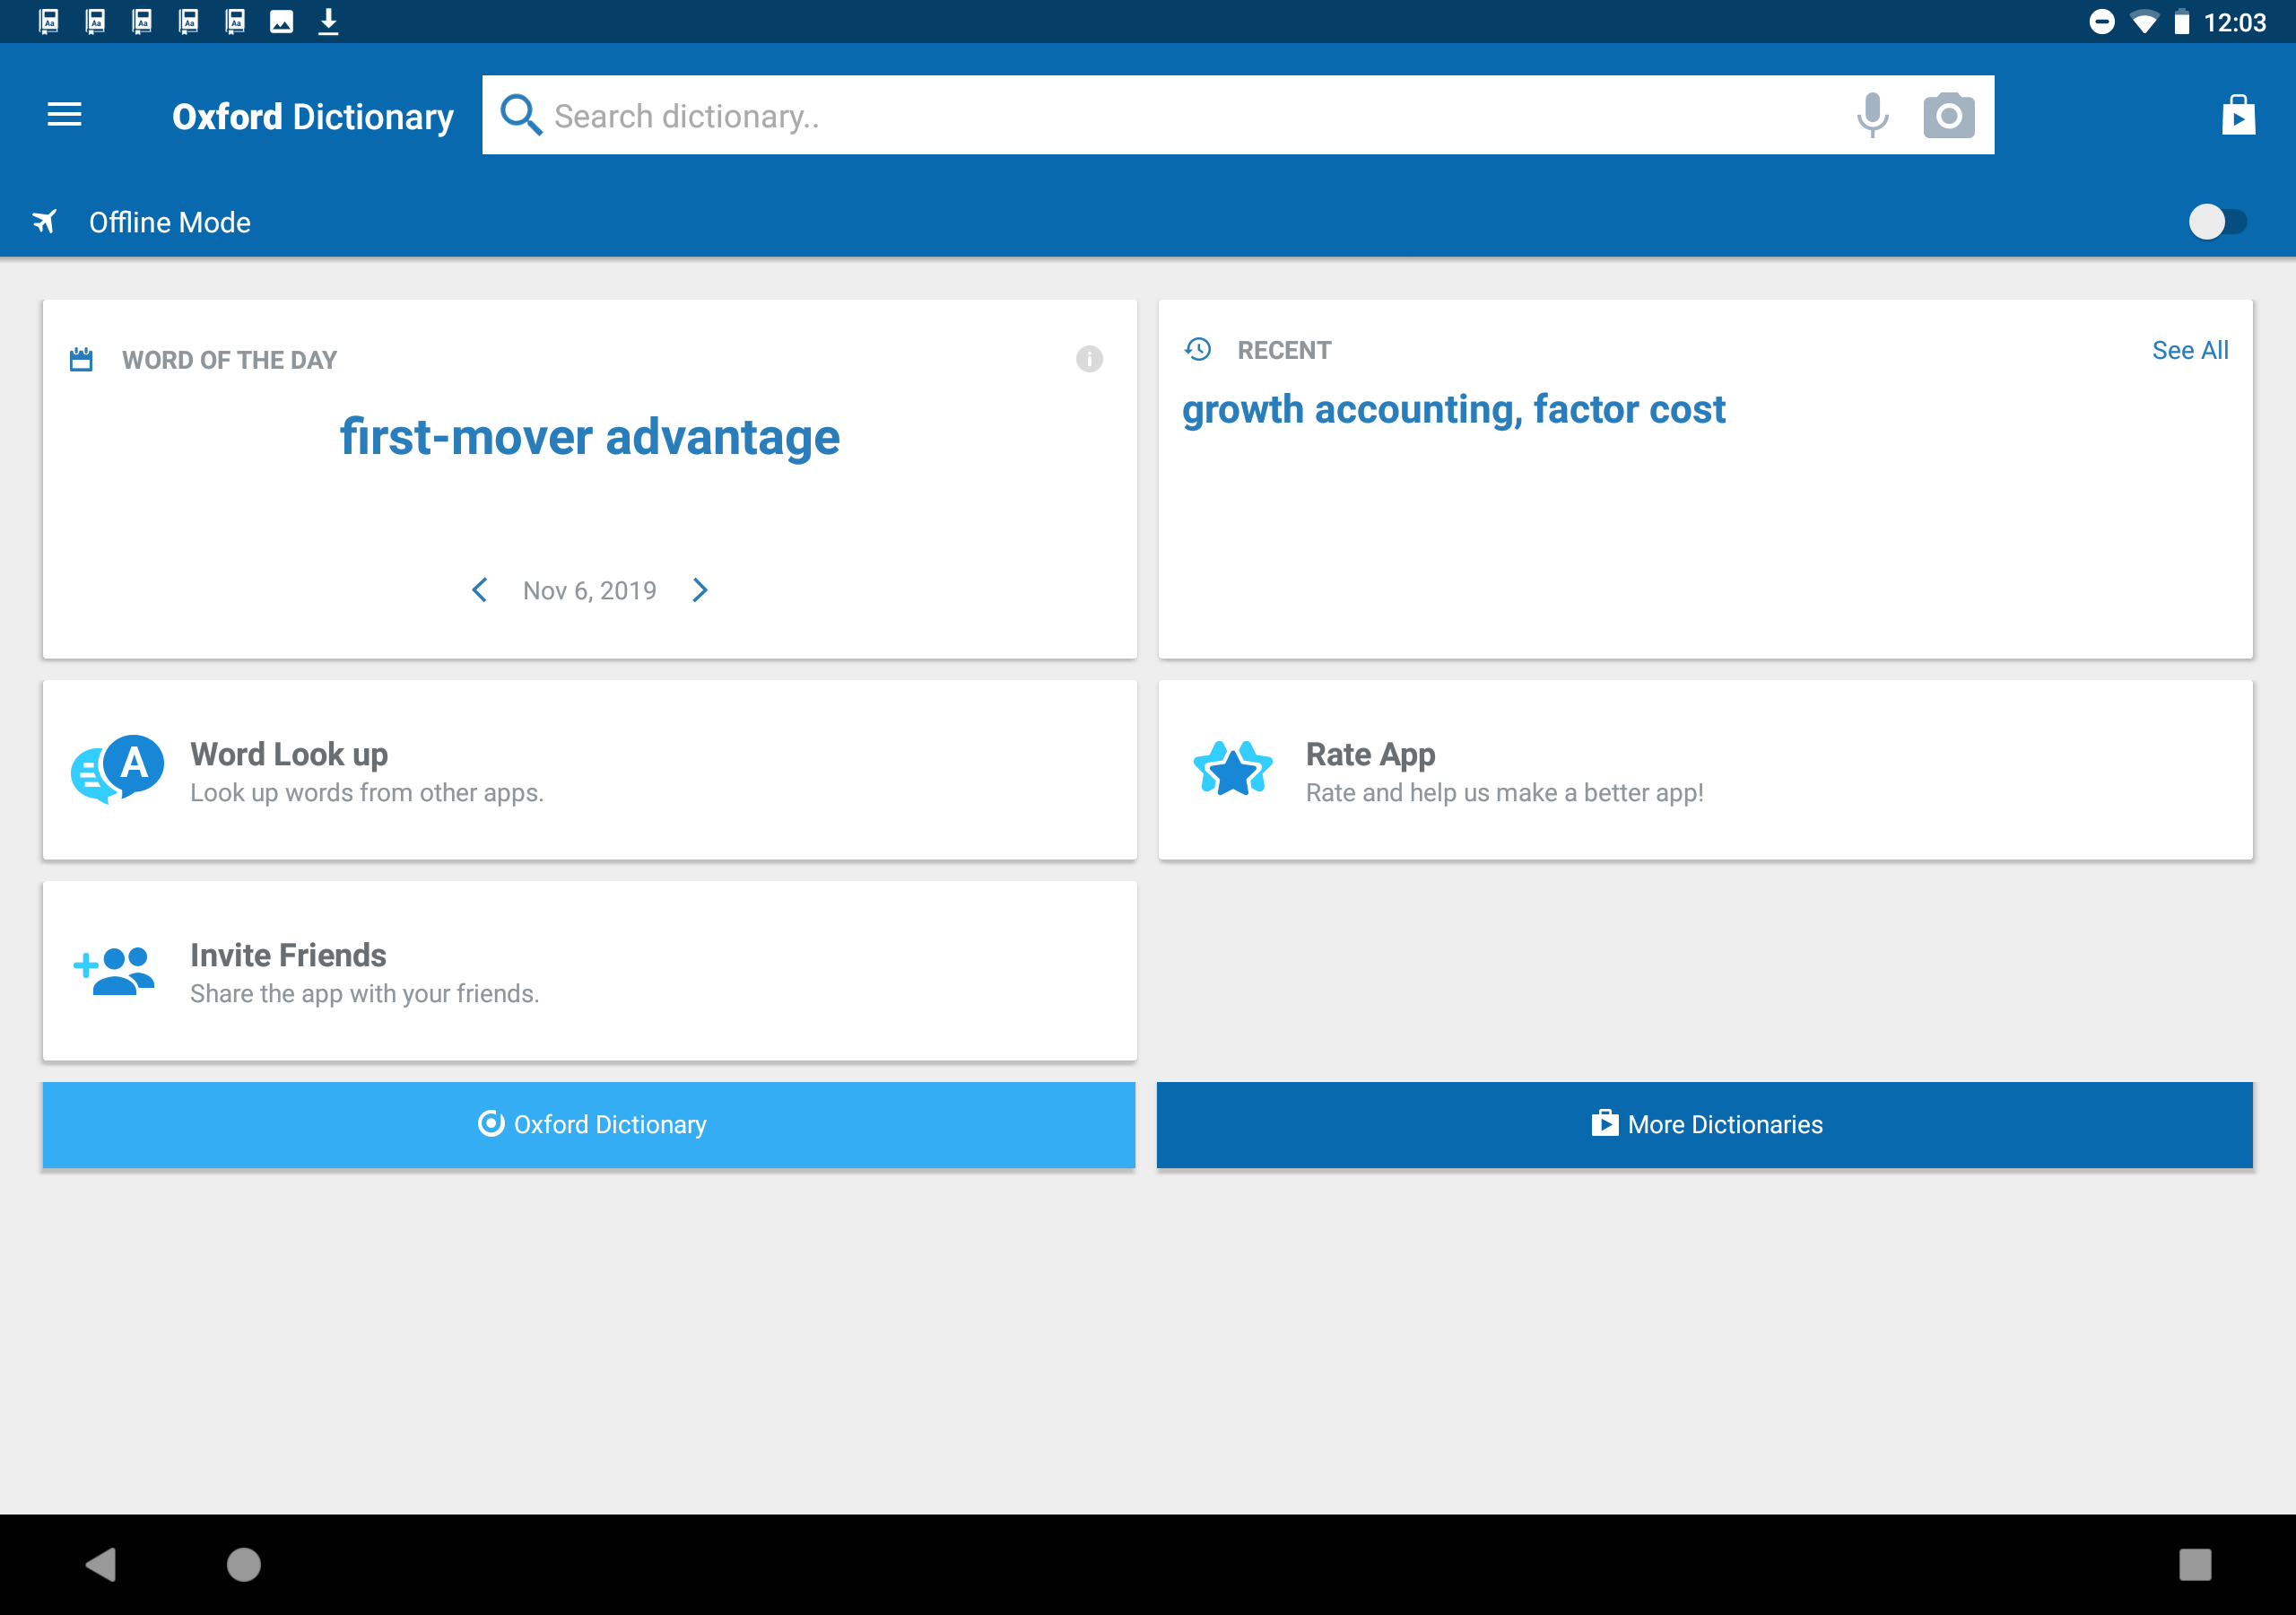Open the Word Look up card
The width and height of the screenshot is (2296, 1615).
tap(590, 770)
